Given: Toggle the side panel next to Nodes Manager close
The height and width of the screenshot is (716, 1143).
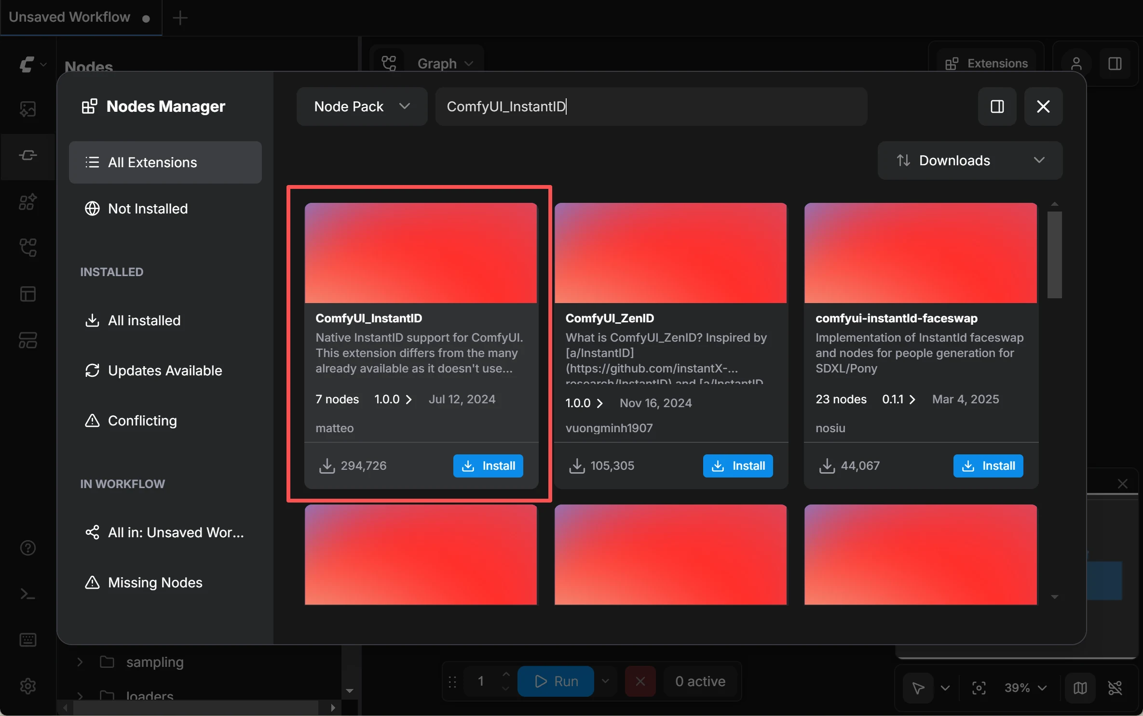Looking at the screenshot, I should [x=997, y=106].
